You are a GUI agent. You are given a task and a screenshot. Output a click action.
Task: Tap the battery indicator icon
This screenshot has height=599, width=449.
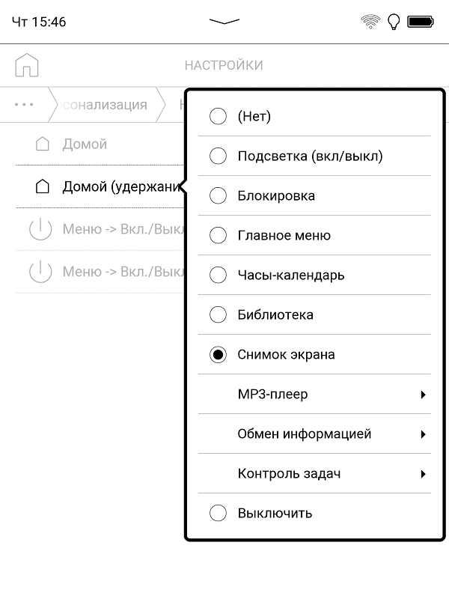tap(422, 22)
